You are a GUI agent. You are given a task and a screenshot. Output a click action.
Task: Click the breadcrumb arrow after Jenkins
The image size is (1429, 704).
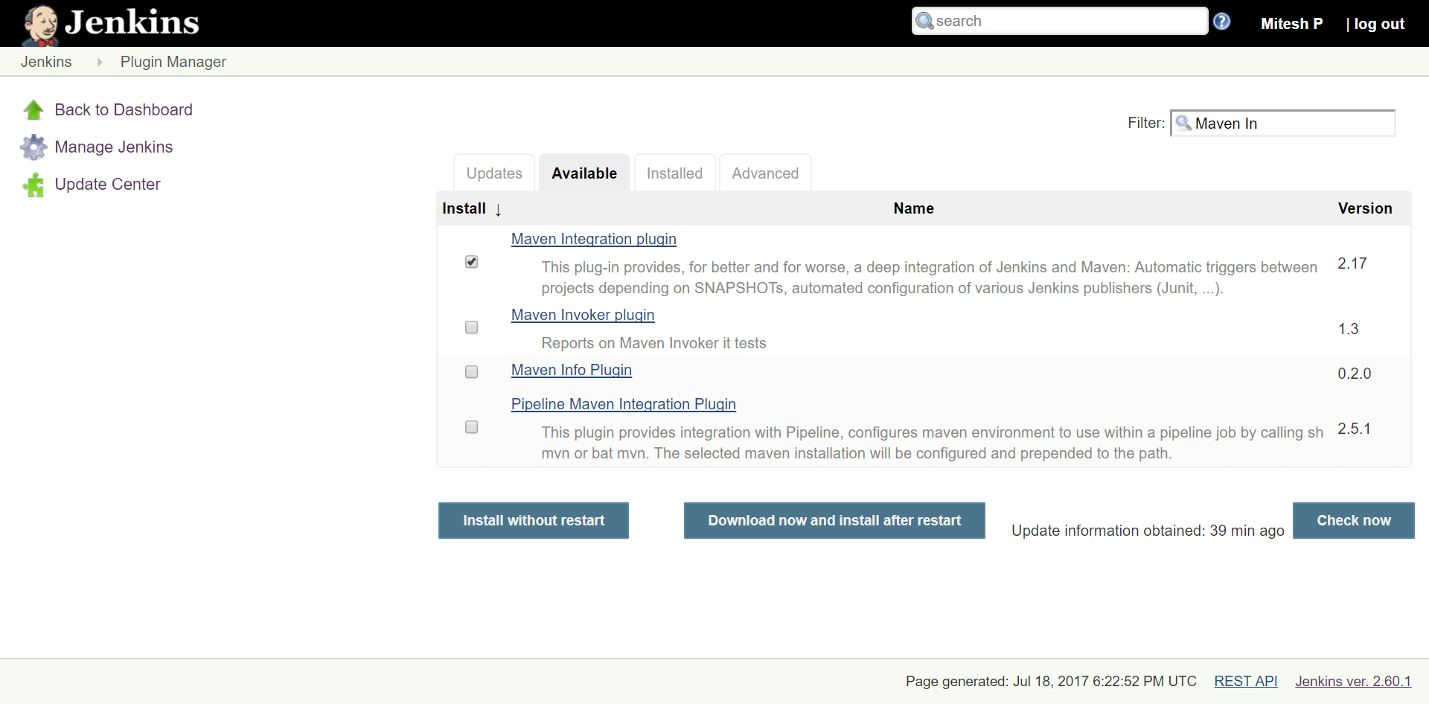tap(100, 62)
